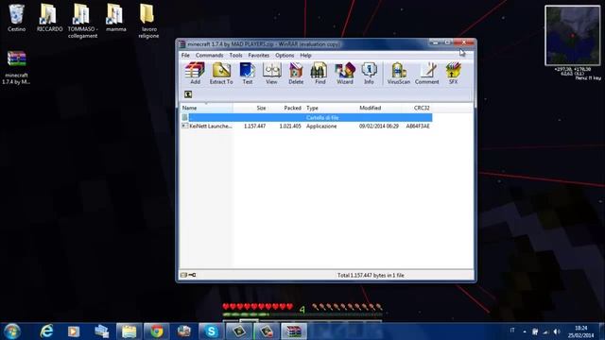Open the Wizard tool
Image resolution: width=605 pixels, height=340 pixels.
click(345, 74)
